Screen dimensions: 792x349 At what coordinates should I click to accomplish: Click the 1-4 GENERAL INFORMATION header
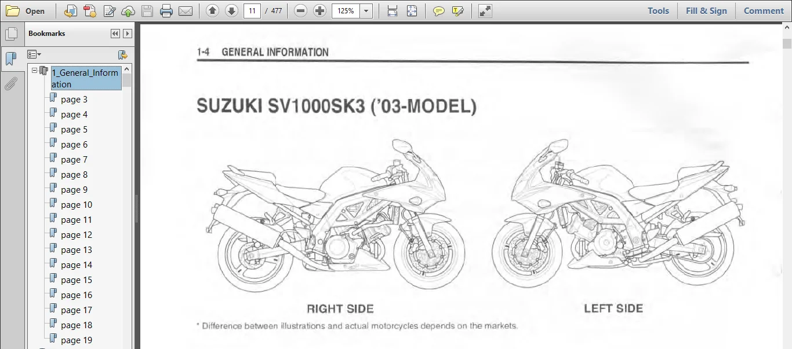pos(263,52)
